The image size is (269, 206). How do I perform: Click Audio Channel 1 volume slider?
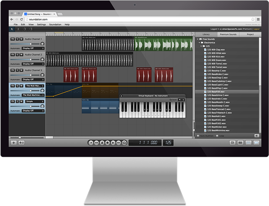coord(25,44)
